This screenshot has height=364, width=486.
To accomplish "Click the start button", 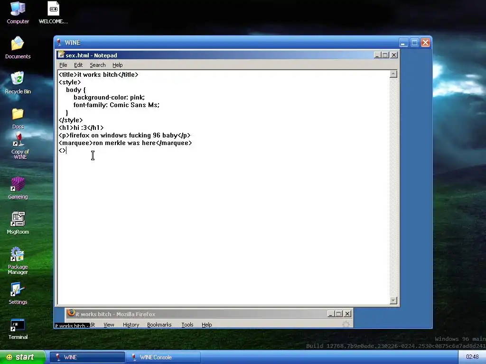I will tap(23, 357).
